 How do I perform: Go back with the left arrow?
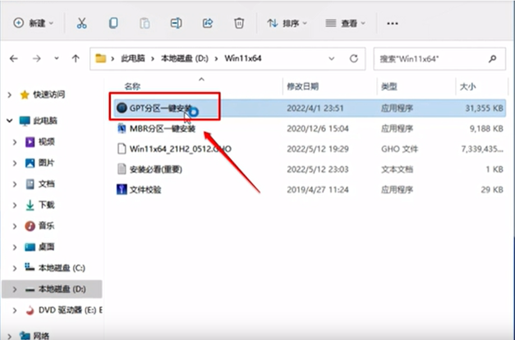14,58
